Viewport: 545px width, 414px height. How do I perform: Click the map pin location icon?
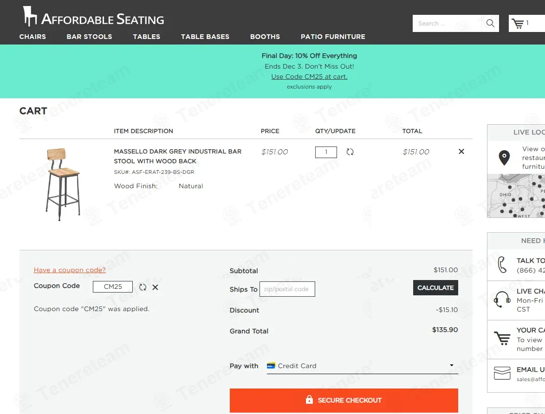(x=504, y=158)
